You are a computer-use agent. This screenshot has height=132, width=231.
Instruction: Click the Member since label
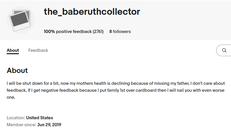tap(22, 125)
